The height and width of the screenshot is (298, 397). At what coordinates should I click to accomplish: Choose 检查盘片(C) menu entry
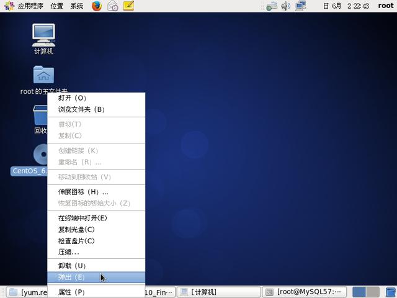point(96,241)
